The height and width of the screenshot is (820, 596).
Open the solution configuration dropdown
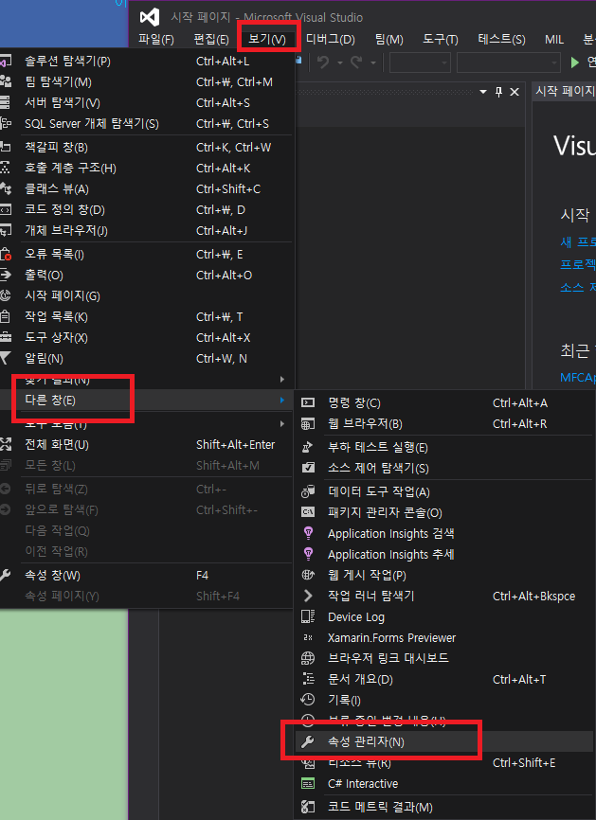click(420, 62)
